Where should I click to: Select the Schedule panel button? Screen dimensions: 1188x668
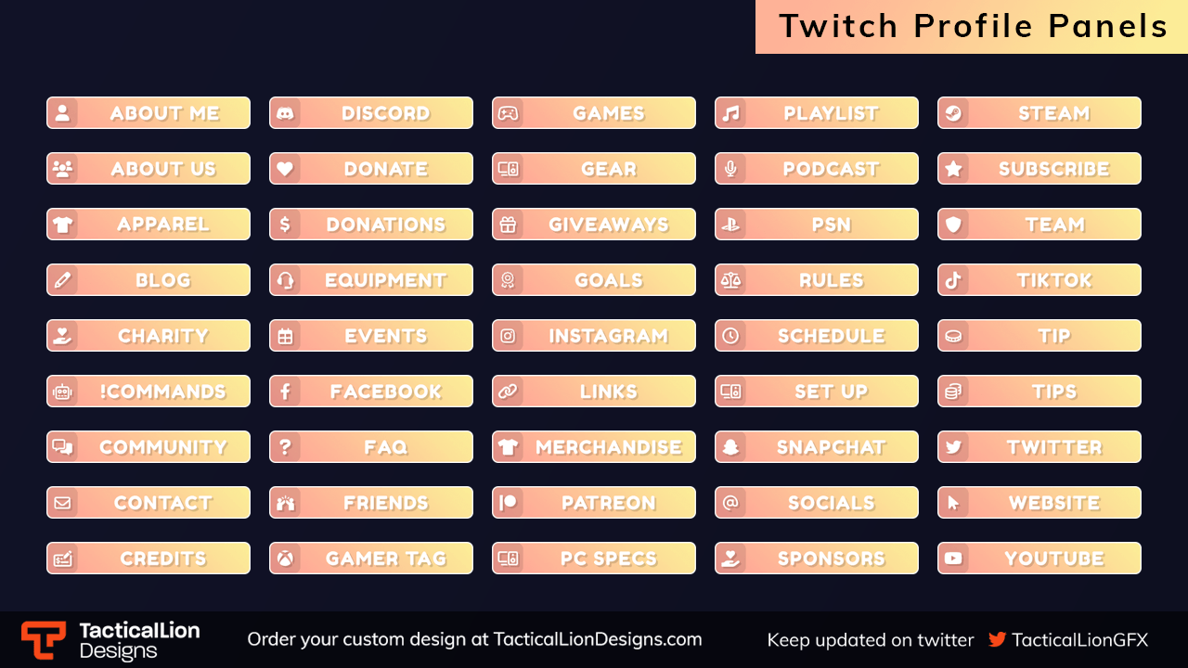coord(817,336)
